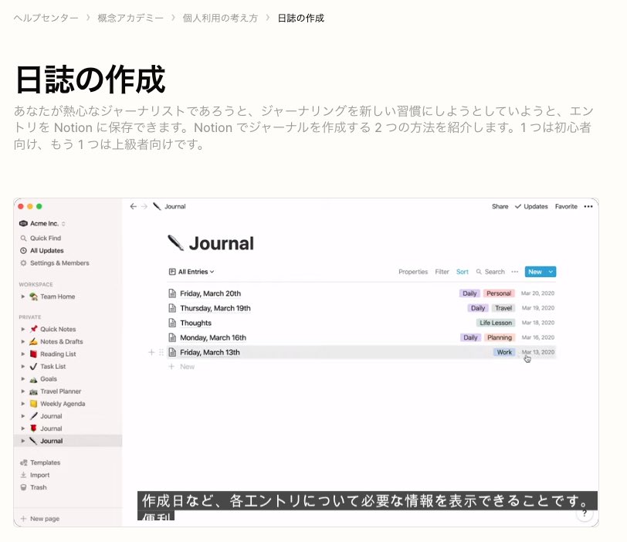Click the Mar 20, 2020 date cell
Image resolution: width=627 pixels, height=542 pixels.
[537, 293]
